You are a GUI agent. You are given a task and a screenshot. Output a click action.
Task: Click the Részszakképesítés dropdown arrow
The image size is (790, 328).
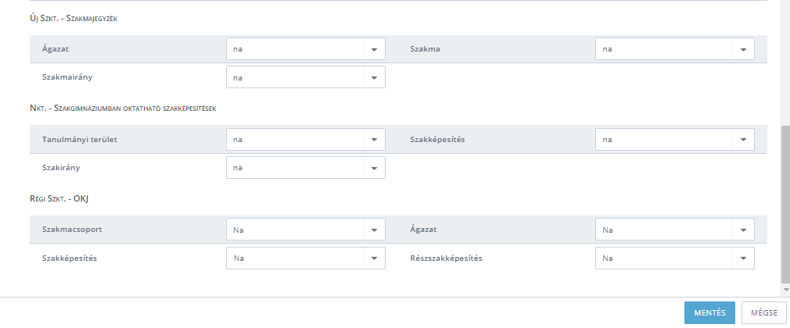(743, 258)
